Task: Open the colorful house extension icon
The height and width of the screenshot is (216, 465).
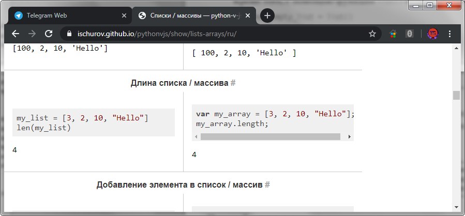Action: click(393, 34)
